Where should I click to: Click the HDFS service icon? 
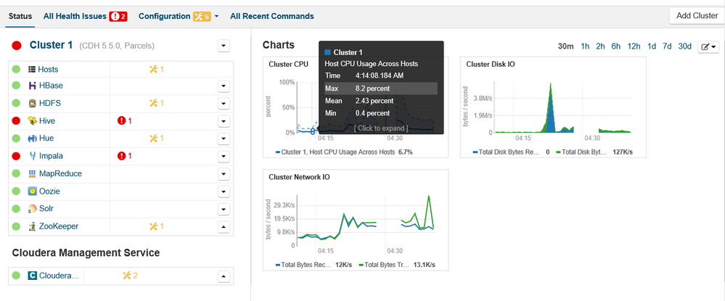(32, 104)
